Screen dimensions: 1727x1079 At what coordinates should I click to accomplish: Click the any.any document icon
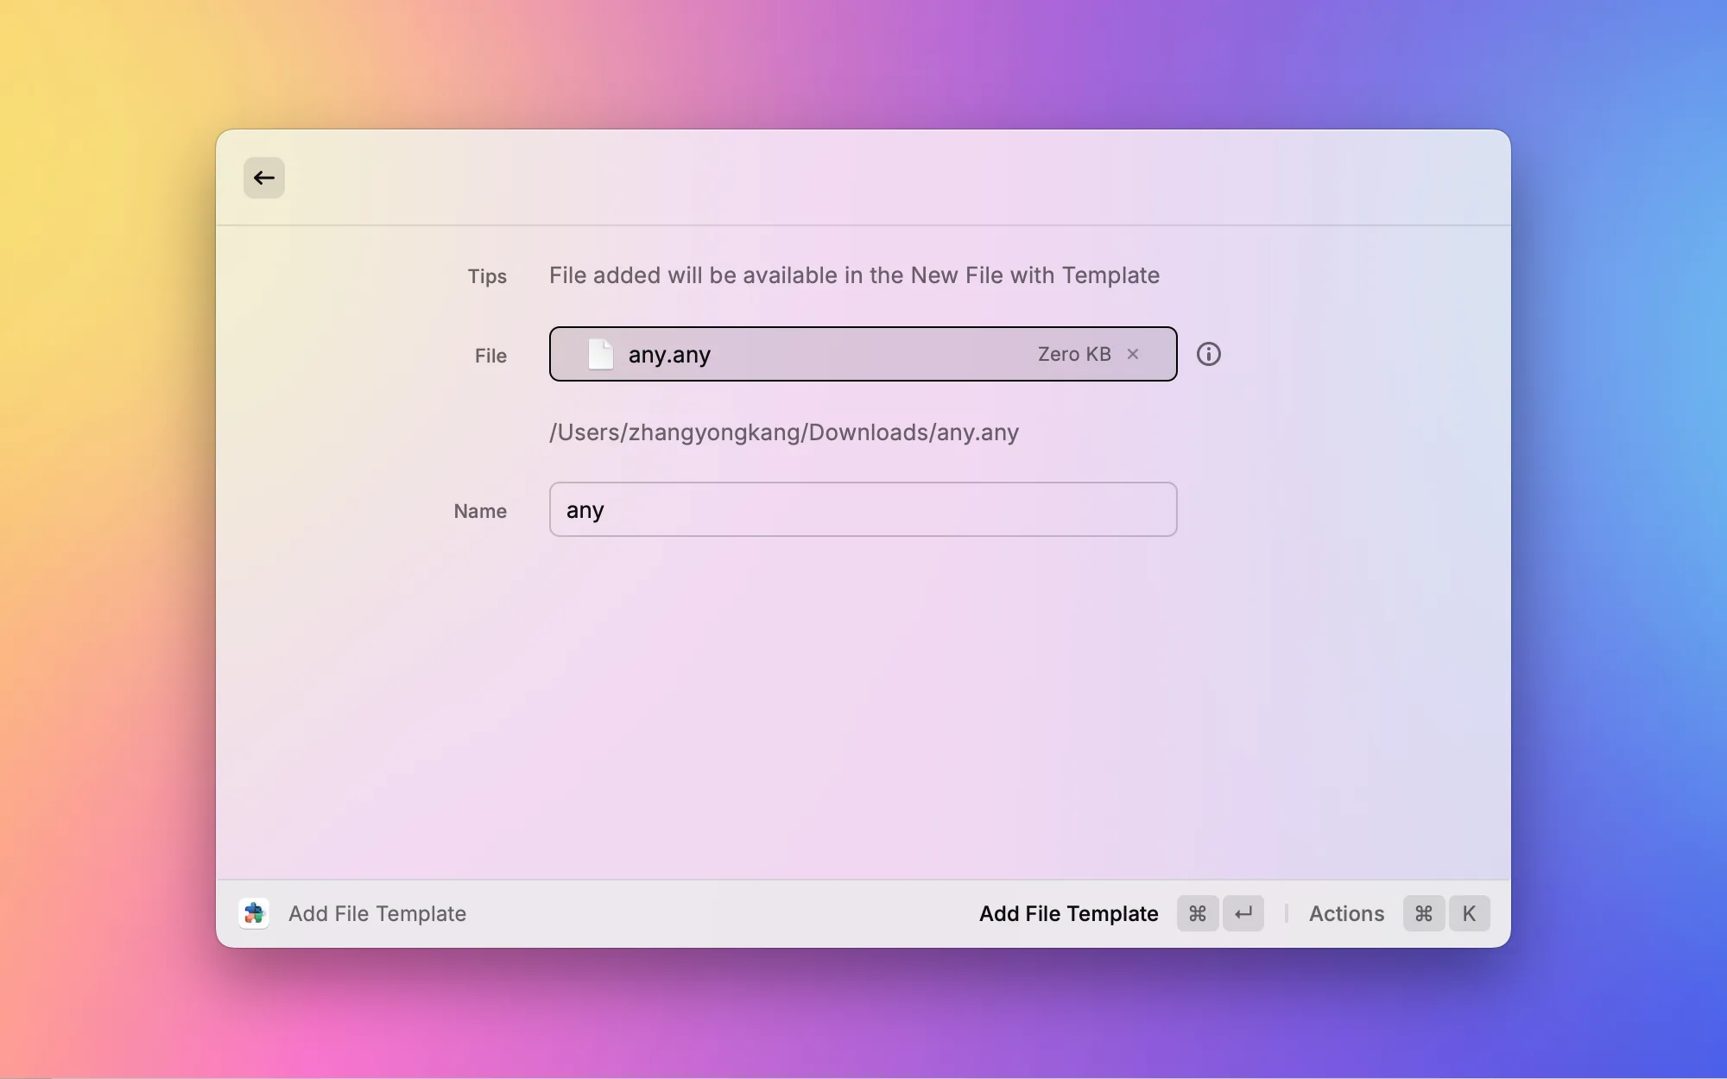point(600,354)
